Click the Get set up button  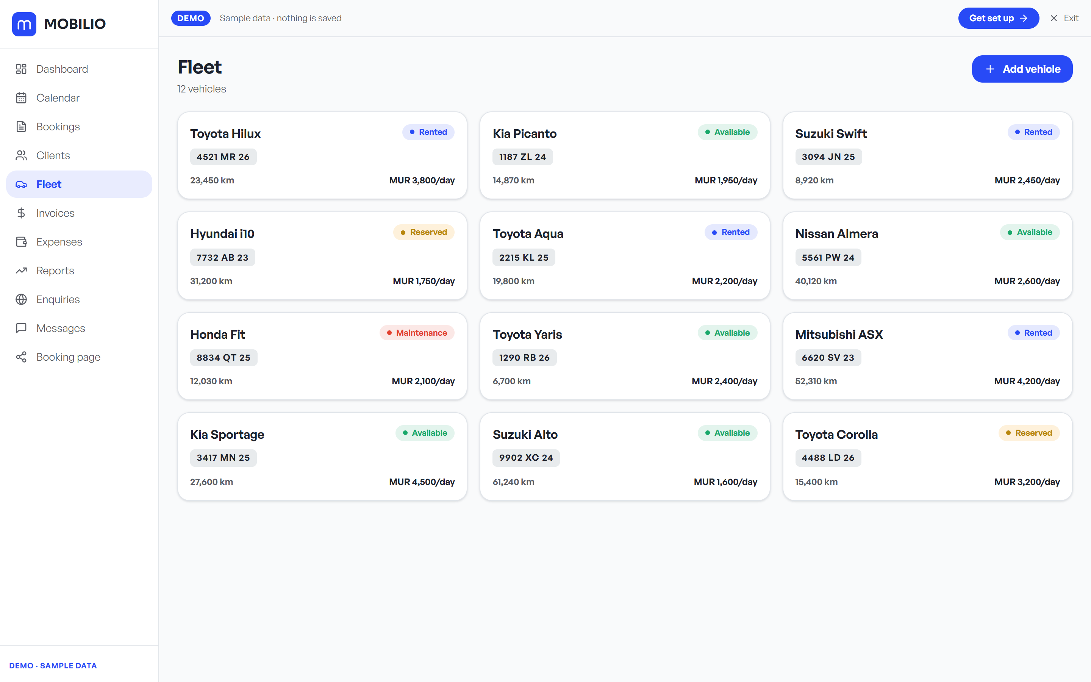[x=998, y=18]
